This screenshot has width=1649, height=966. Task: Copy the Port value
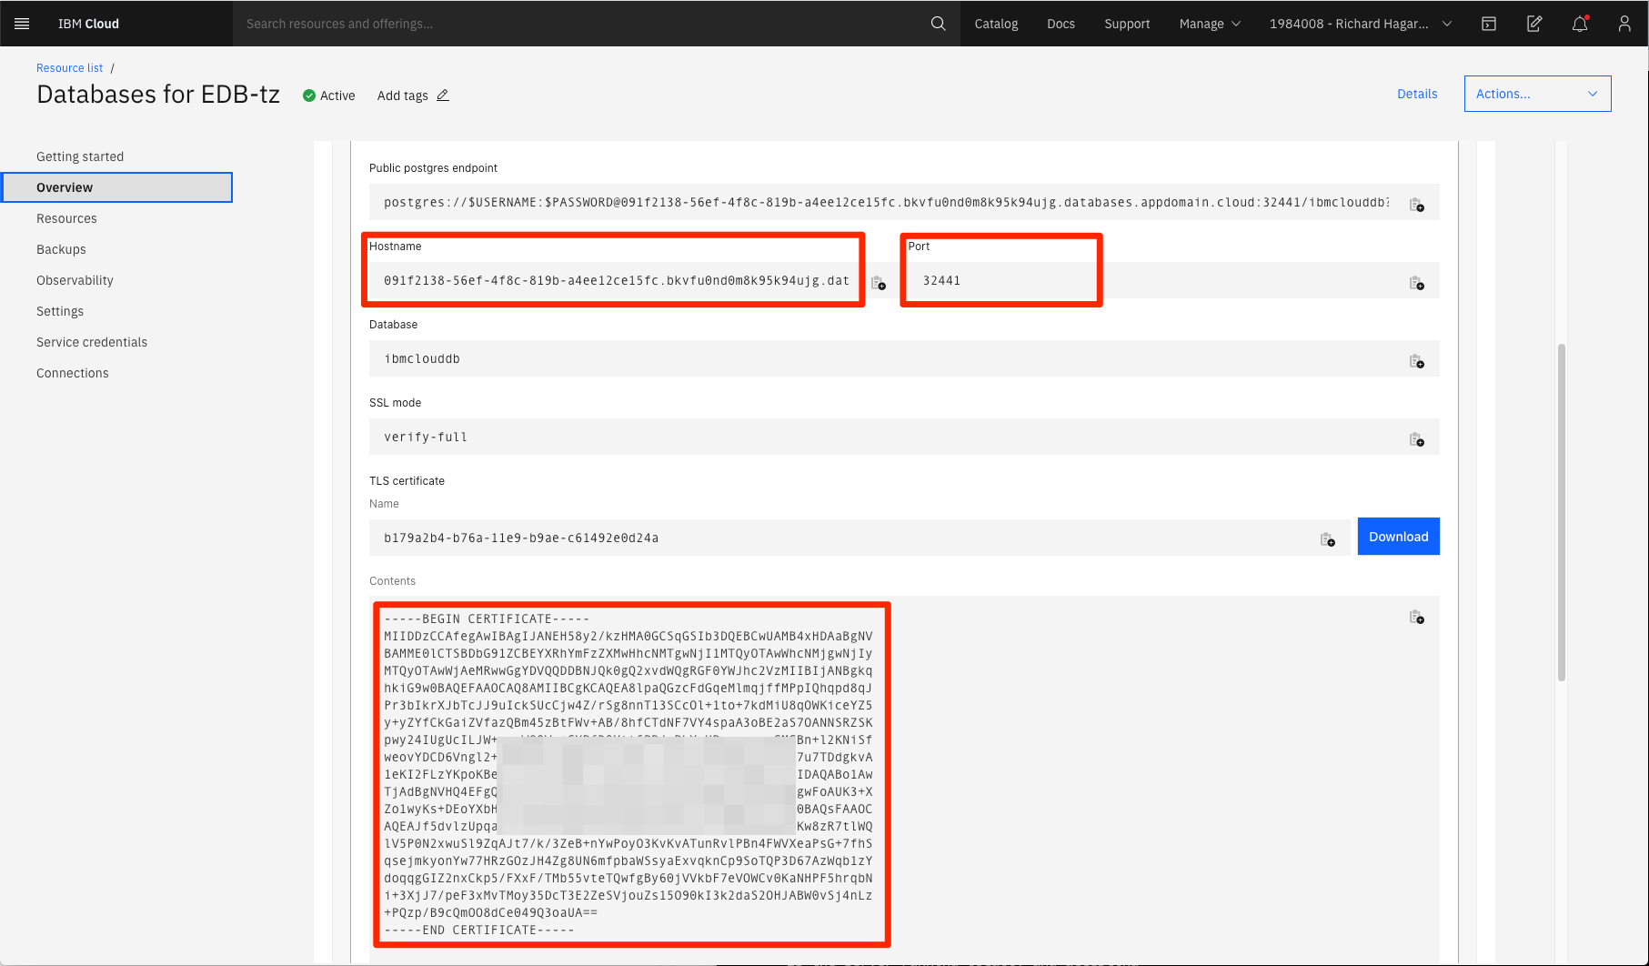click(x=1416, y=283)
